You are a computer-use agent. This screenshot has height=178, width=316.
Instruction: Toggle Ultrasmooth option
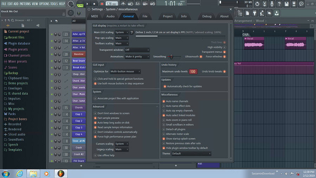(201, 57)
